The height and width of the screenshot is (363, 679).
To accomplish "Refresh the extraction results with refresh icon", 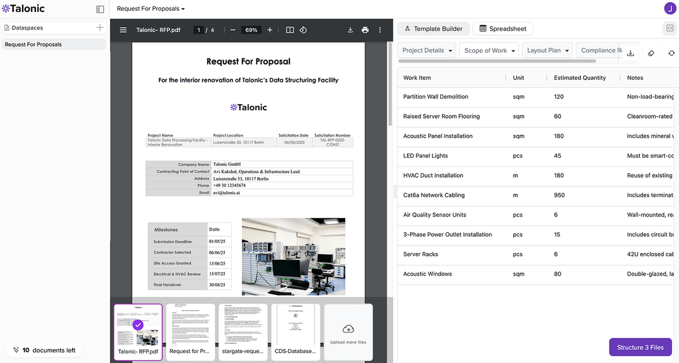I will click(x=671, y=53).
